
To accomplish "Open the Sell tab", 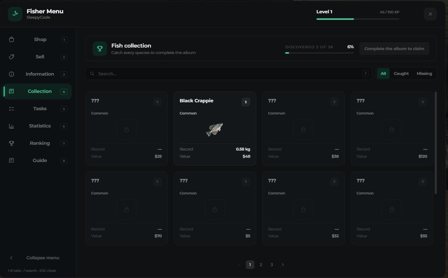I will [x=38, y=57].
